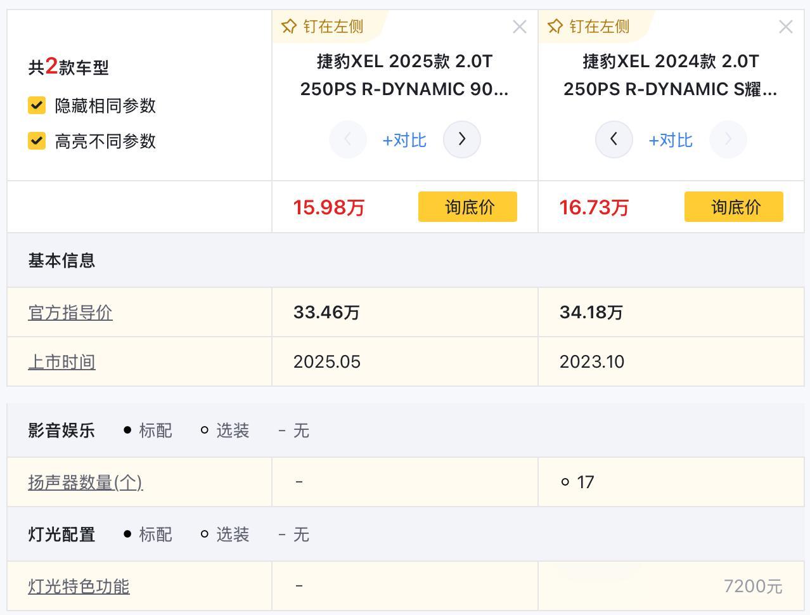Click 询底价 button for 16.73万 model

pyautogui.click(x=734, y=207)
